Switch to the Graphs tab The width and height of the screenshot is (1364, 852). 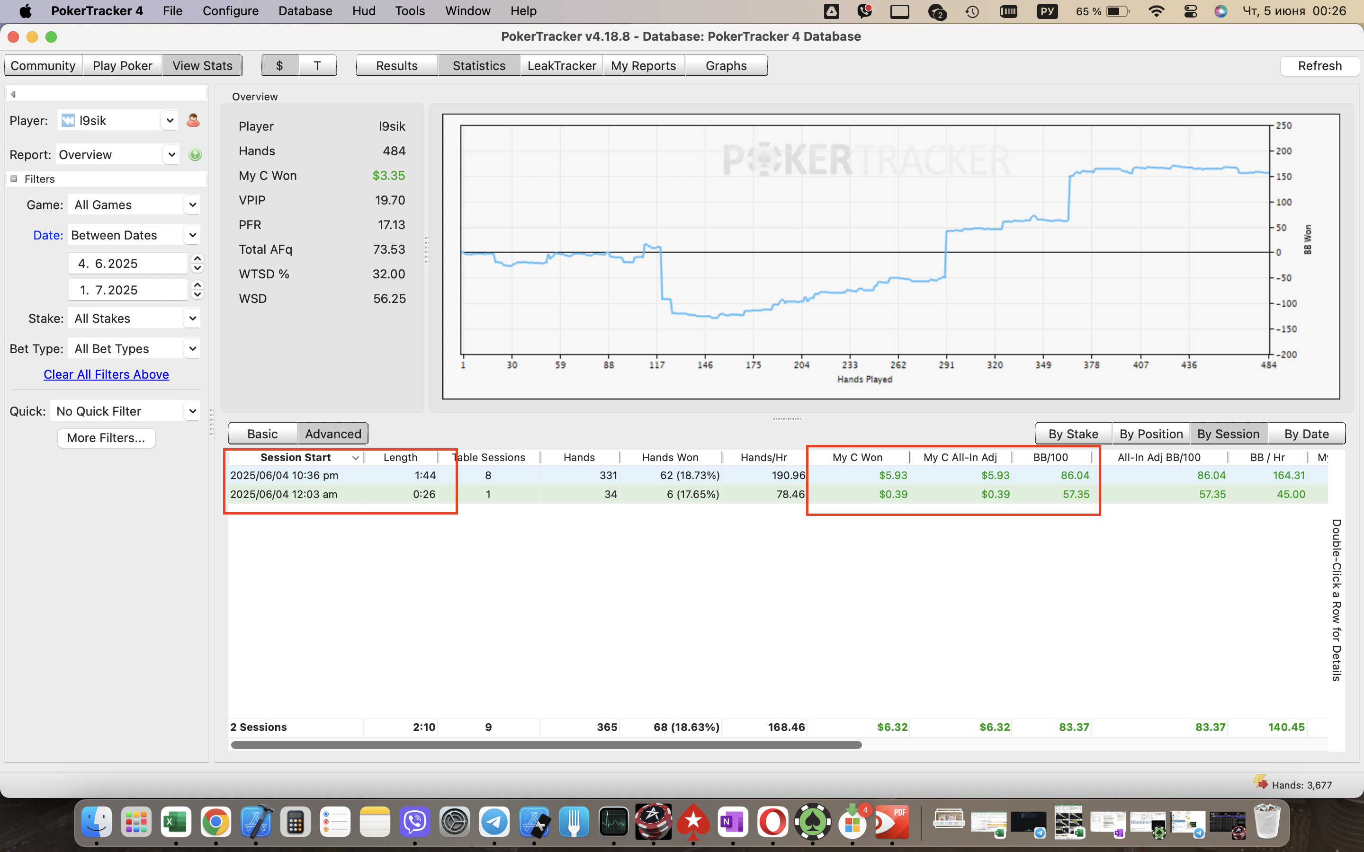click(726, 65)
